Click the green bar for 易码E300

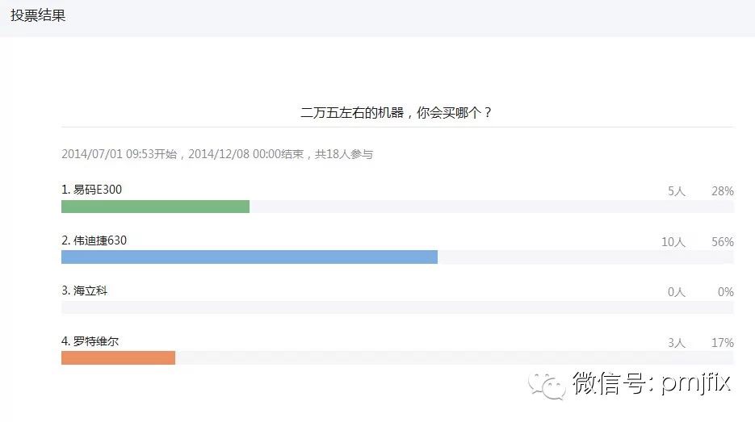[x=155, y=207]
